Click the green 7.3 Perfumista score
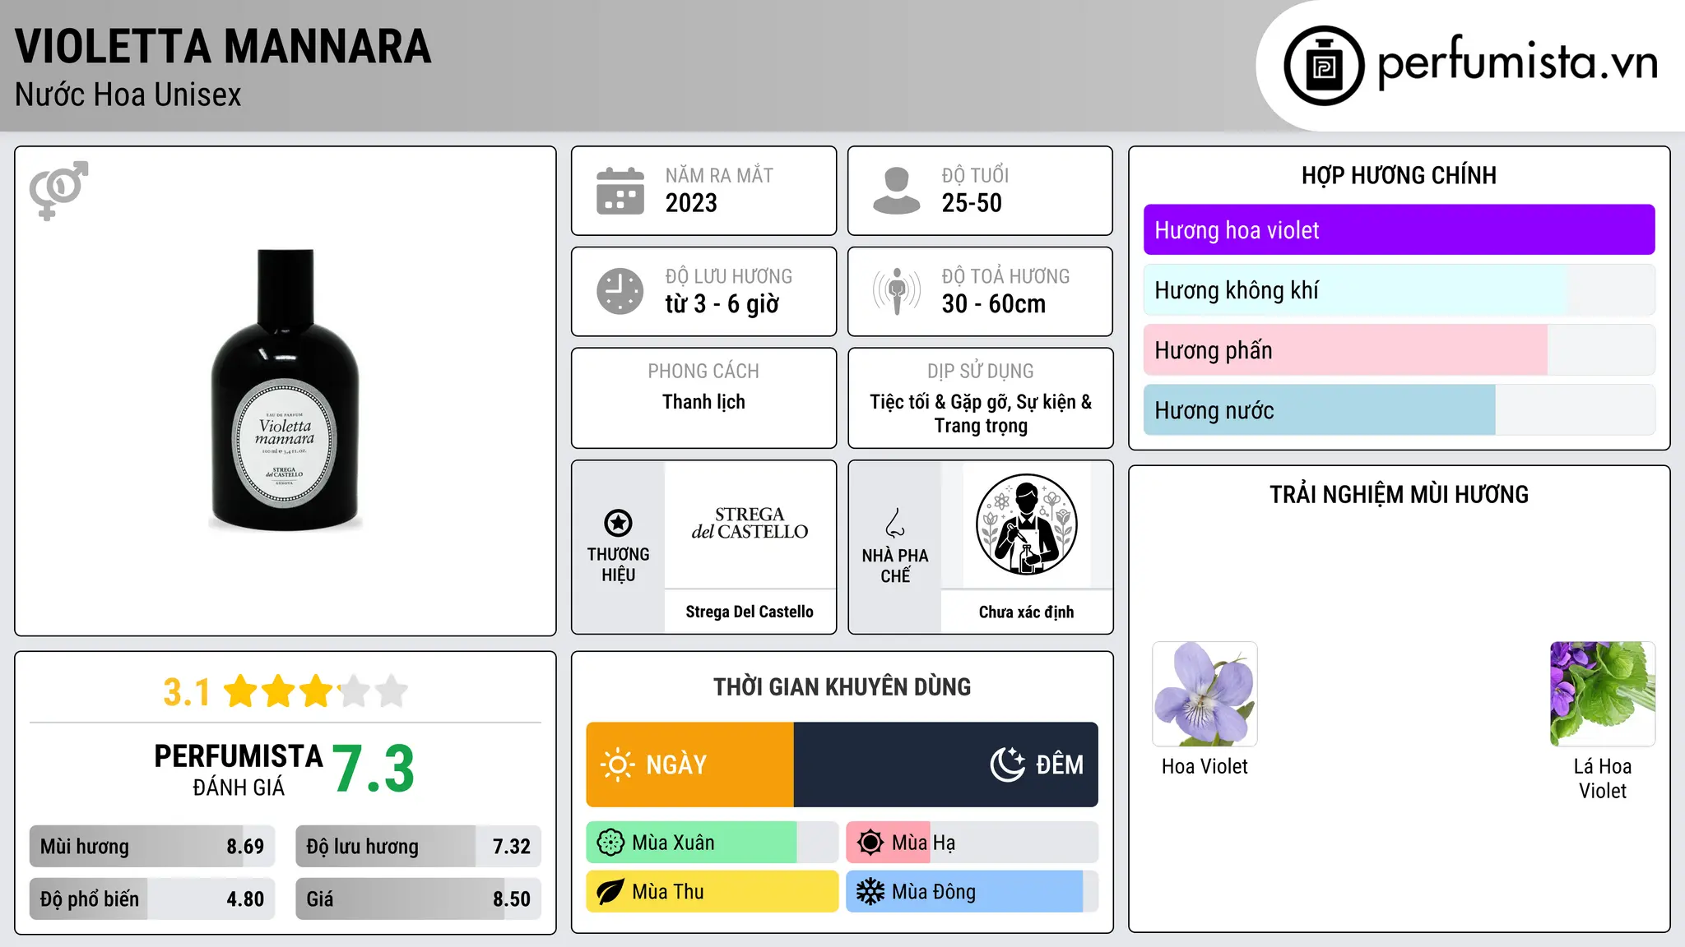1685x947 pixels. tap(374, 769)
